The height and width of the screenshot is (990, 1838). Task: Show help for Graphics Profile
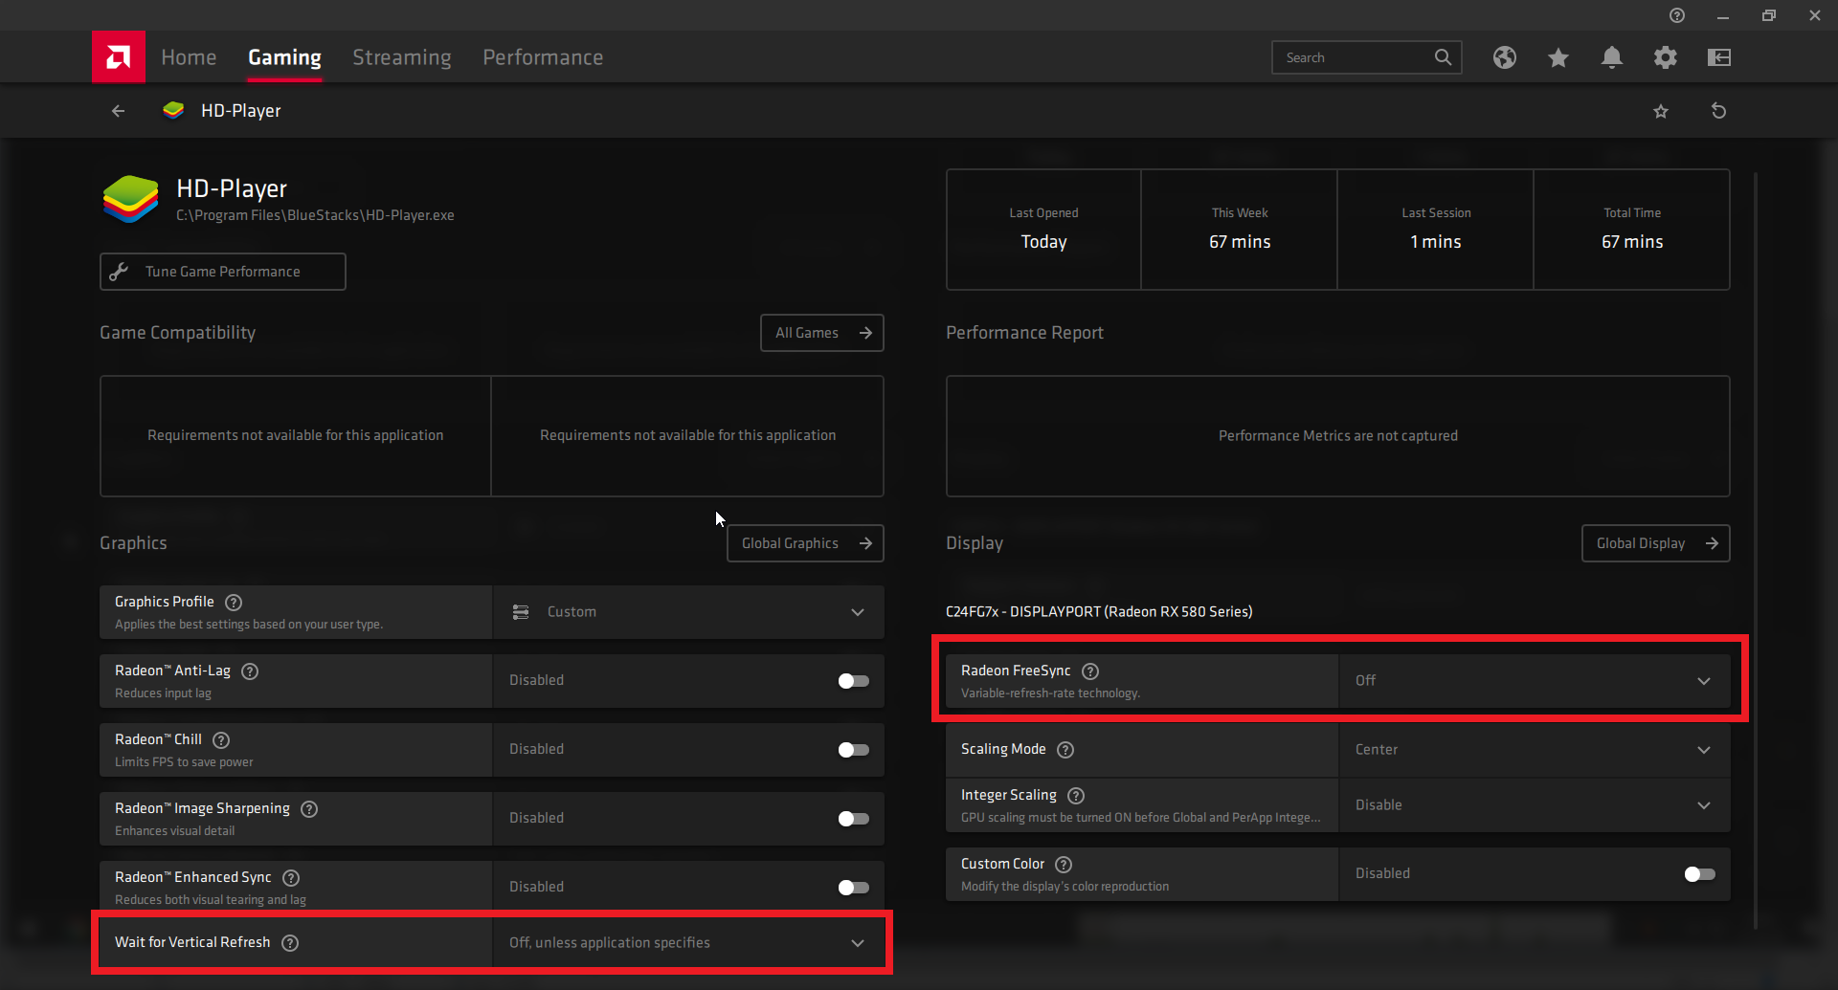tap(234, 603)
